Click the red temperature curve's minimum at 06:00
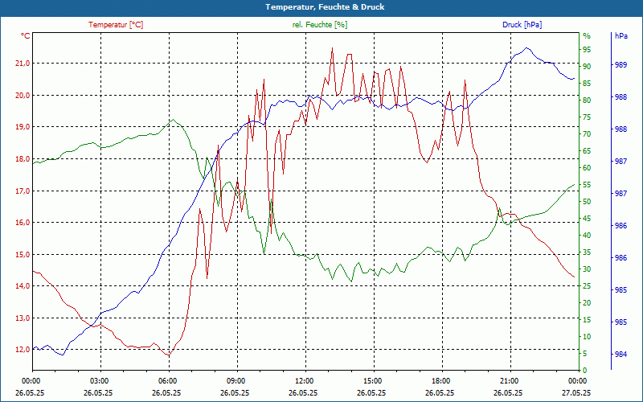643x402 pixels. [x=168, y=355]
